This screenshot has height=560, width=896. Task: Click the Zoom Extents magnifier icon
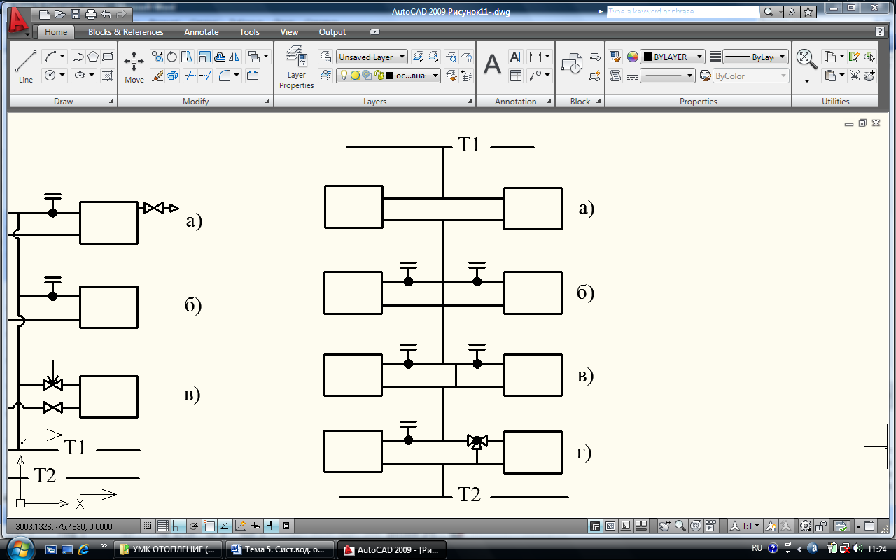807,59
